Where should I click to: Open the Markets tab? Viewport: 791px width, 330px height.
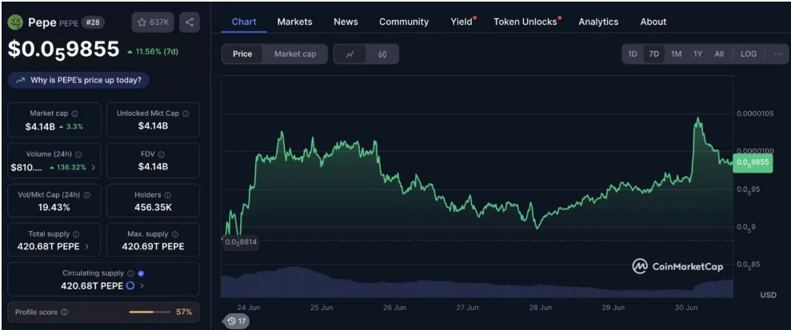[x=294, y=22]
